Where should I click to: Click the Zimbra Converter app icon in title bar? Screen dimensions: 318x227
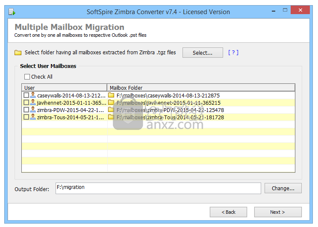[x=12, y=12]
